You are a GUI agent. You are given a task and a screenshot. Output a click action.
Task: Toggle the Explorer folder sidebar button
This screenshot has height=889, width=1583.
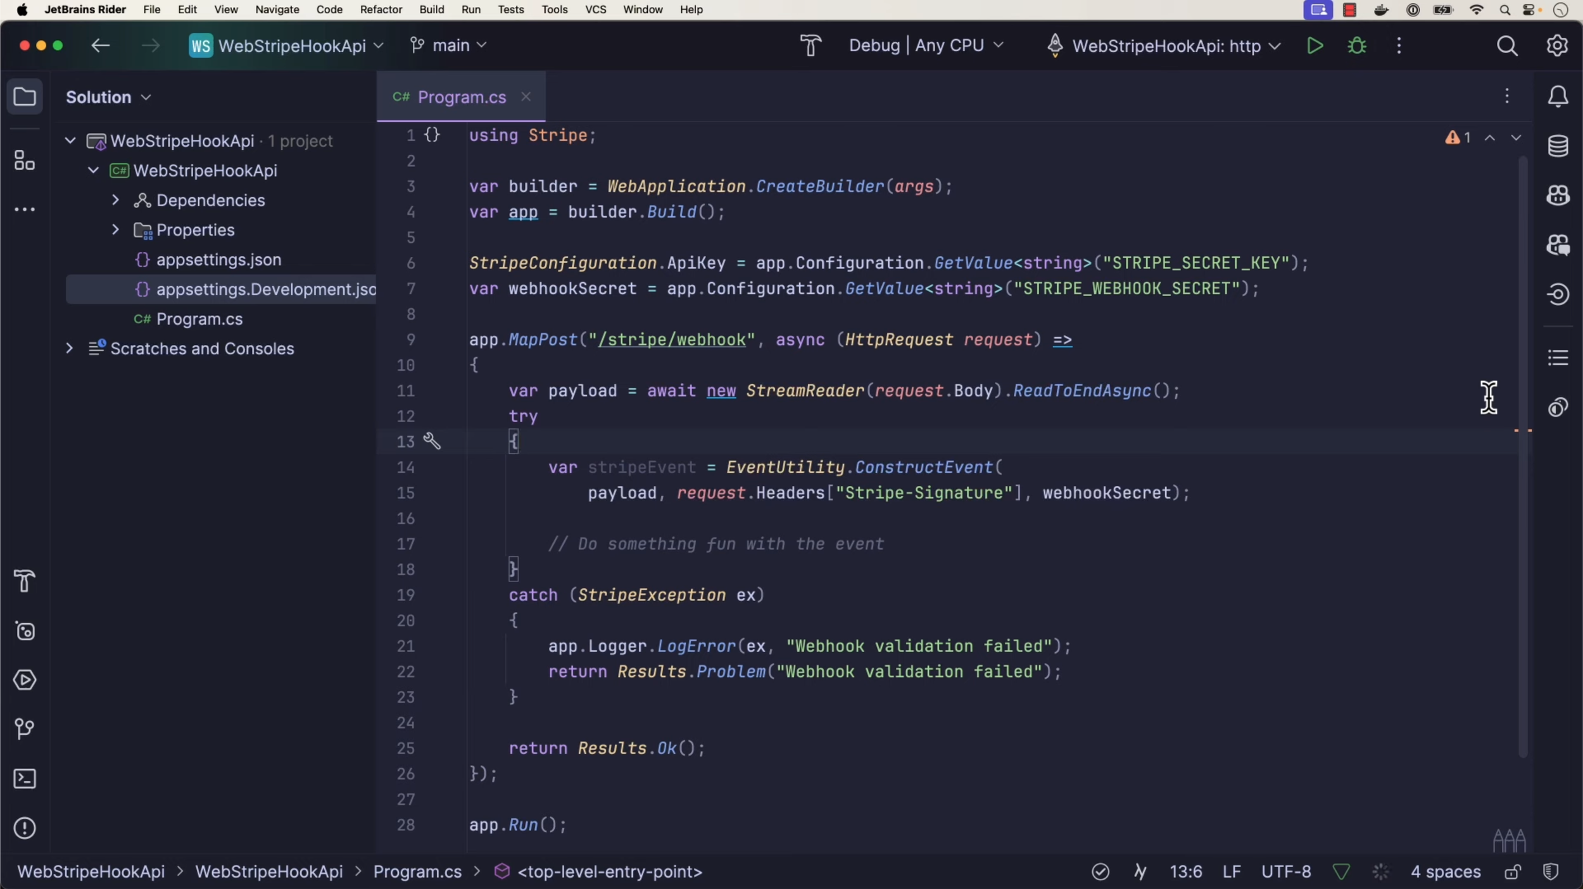pyautogui.click(x=25, y=97)
